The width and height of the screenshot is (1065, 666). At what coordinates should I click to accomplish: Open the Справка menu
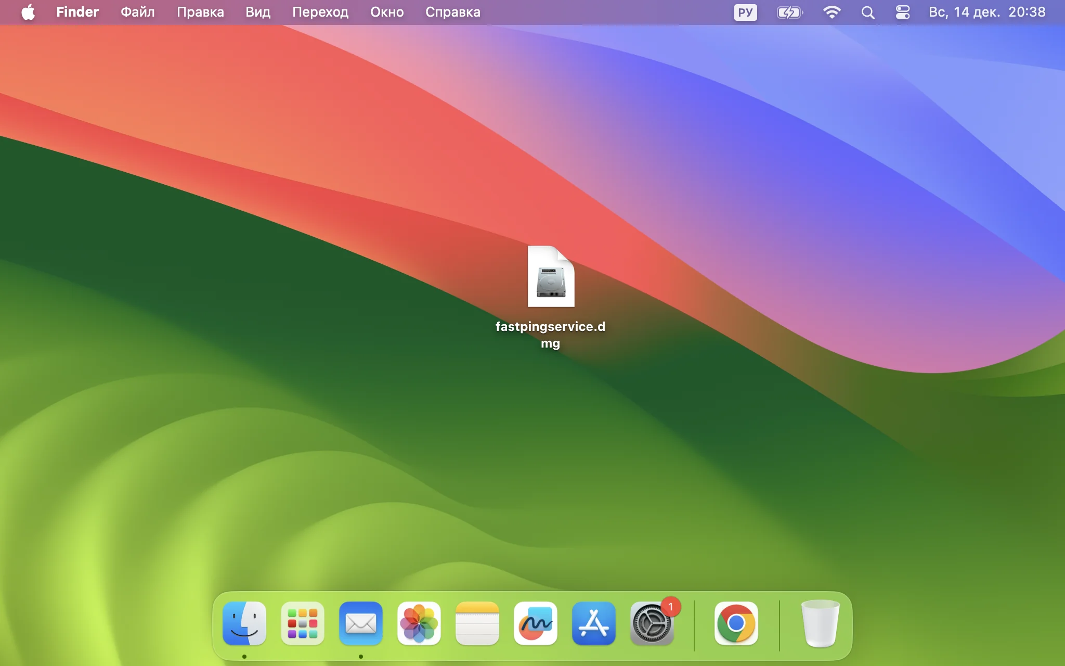[x=452, y=12]
